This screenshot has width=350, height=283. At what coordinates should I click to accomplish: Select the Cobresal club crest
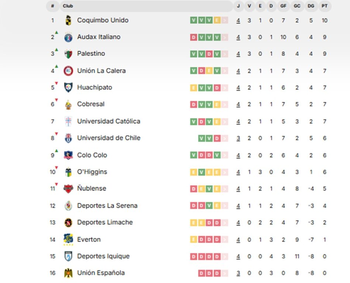[x=68, y=104]
